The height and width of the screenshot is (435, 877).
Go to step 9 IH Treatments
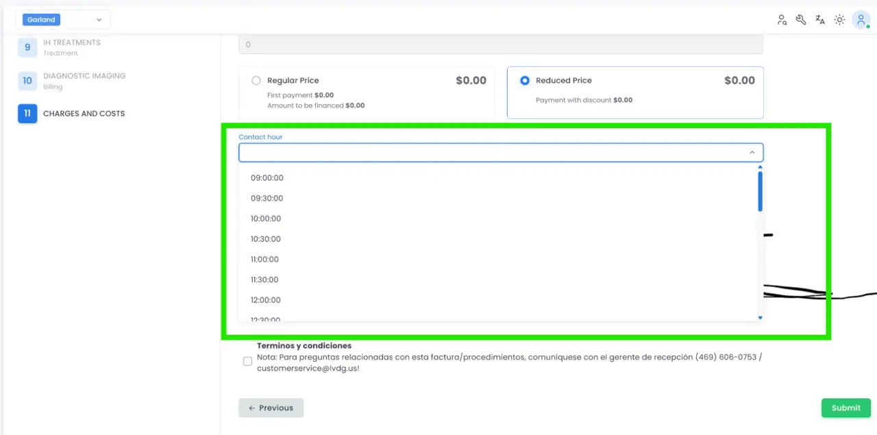(60, 47)
